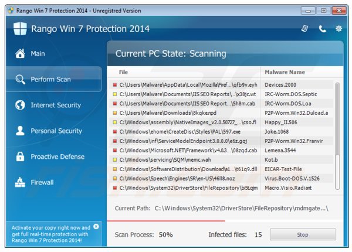
Task: Open the Firewall section
Action: coord(54,182)
